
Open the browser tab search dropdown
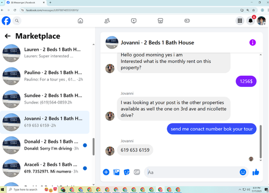2,3
